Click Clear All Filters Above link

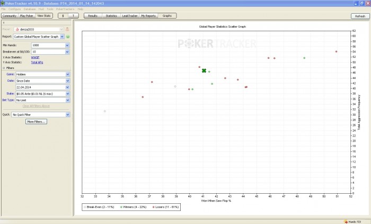[x=36, y=106]
